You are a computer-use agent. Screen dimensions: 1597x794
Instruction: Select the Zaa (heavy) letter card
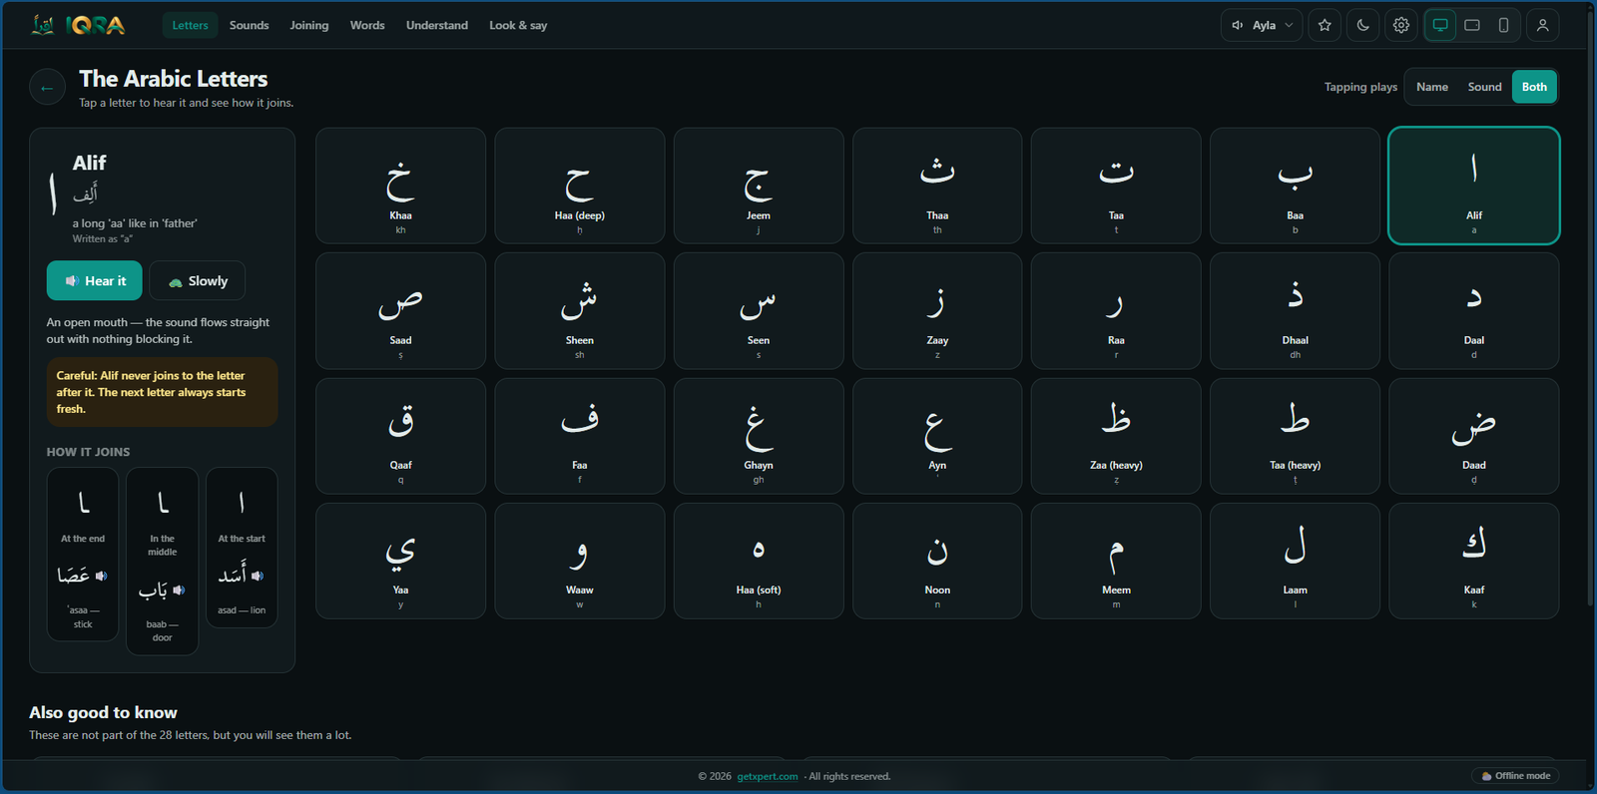[1116, 436]
